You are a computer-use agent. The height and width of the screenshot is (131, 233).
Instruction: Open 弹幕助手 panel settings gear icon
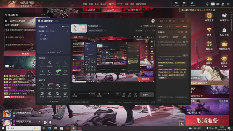pyautogui.click(x=182, y=32)
